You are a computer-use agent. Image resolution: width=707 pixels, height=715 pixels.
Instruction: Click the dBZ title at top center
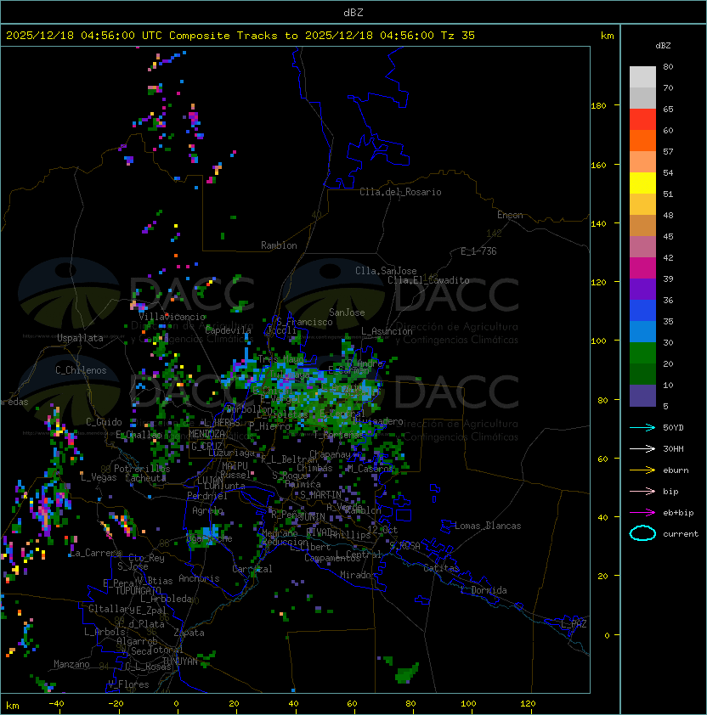click(x=353, y=12)
